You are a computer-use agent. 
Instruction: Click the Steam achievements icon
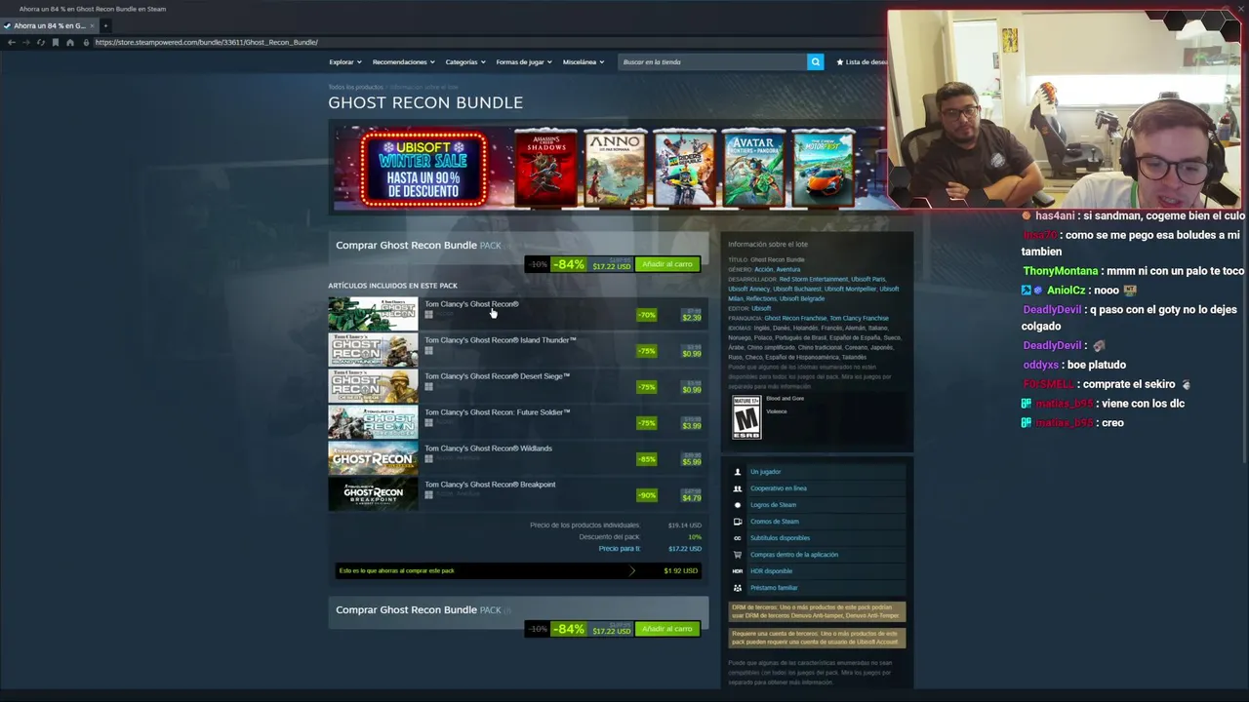click(738, 505)
